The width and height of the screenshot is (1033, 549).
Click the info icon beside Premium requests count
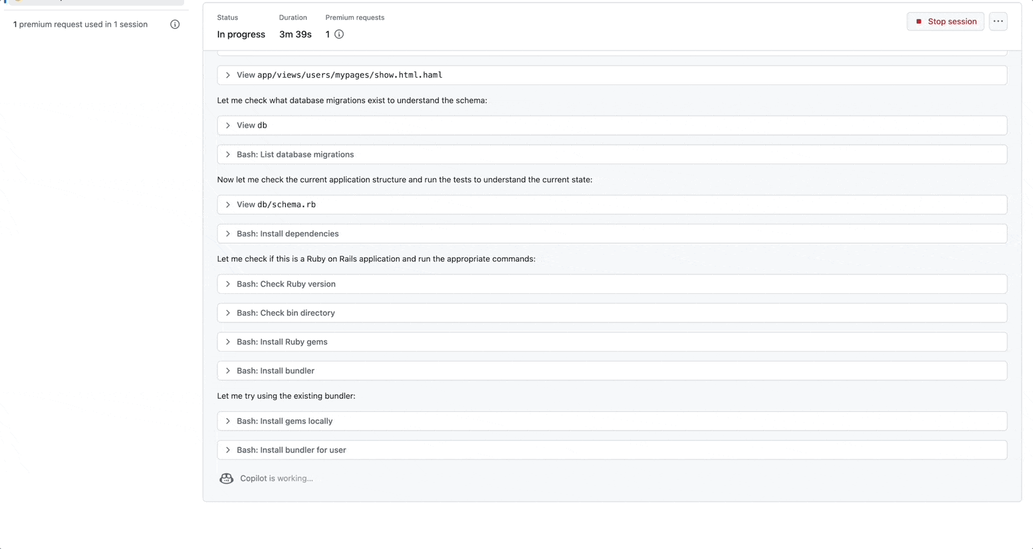pyautogui.click(x=339, y=34)
